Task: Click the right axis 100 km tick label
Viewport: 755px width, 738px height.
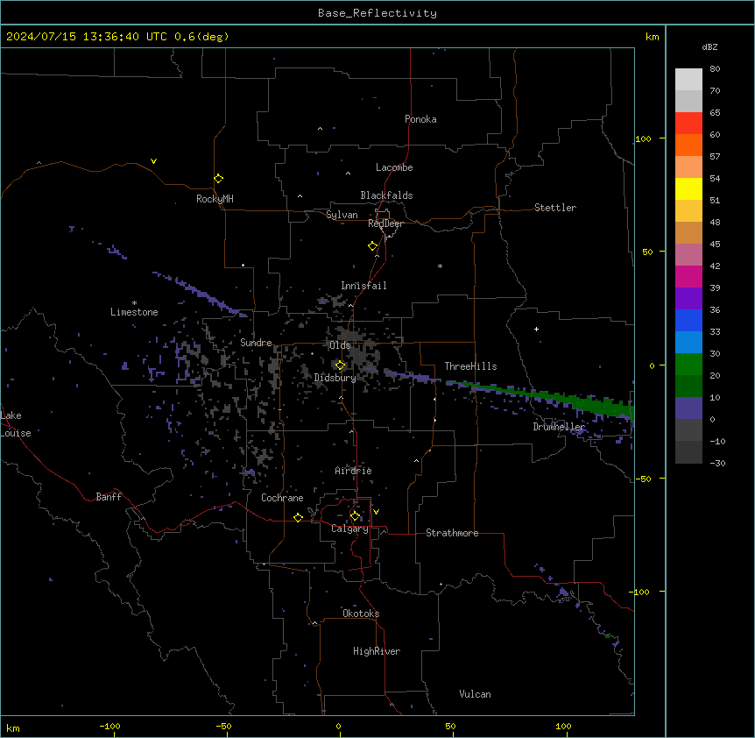Action: tap(643, 138)
